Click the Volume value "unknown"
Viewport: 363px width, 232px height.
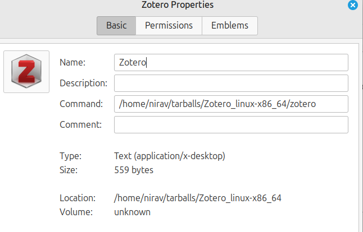(x=132, y=212)
